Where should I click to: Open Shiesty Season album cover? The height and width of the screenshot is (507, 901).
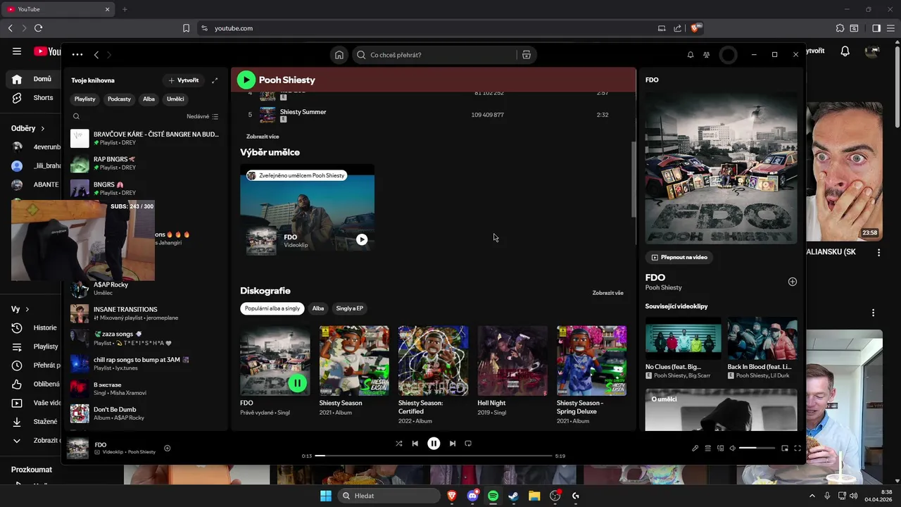pyautogui.click(x=354, y=361)
